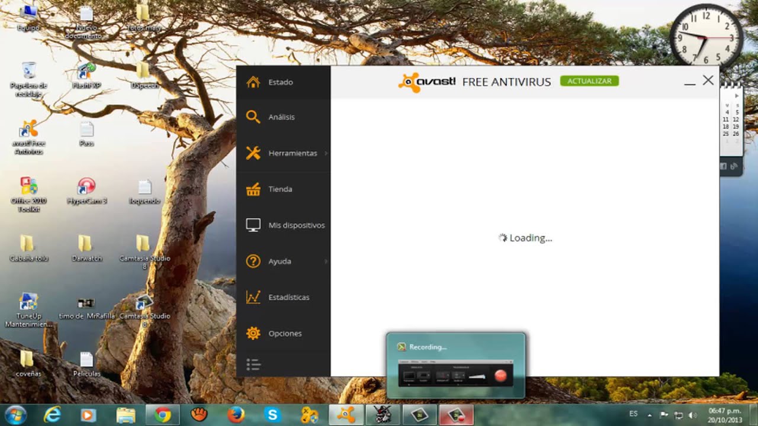
Task: Open the Windows Start button
Action: [15, 415]
